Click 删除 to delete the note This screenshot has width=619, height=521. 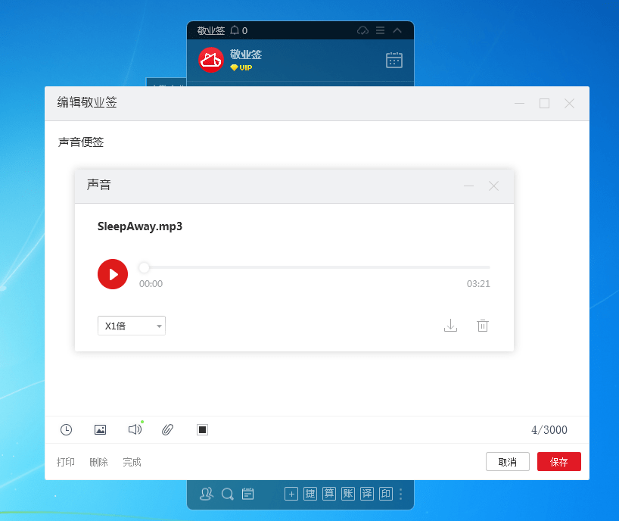click(x=98, y=462)
